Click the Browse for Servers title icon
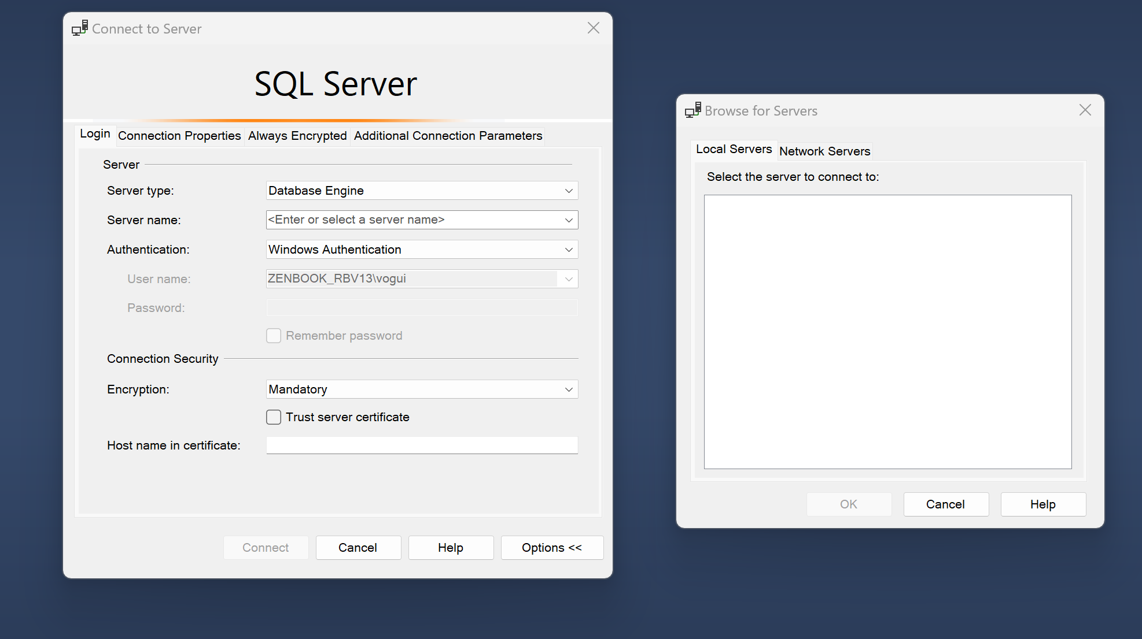1142x639 pixels. point(693,110)
